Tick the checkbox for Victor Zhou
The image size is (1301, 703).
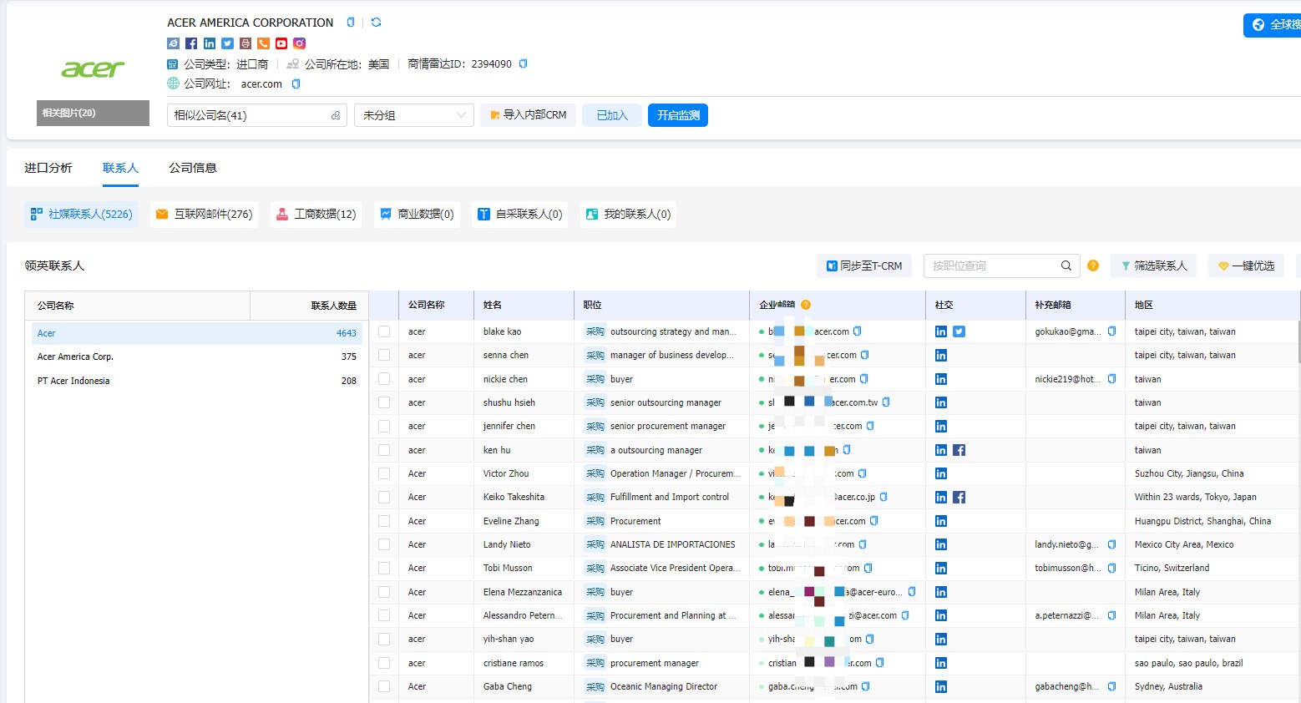[x=384, y=473]
